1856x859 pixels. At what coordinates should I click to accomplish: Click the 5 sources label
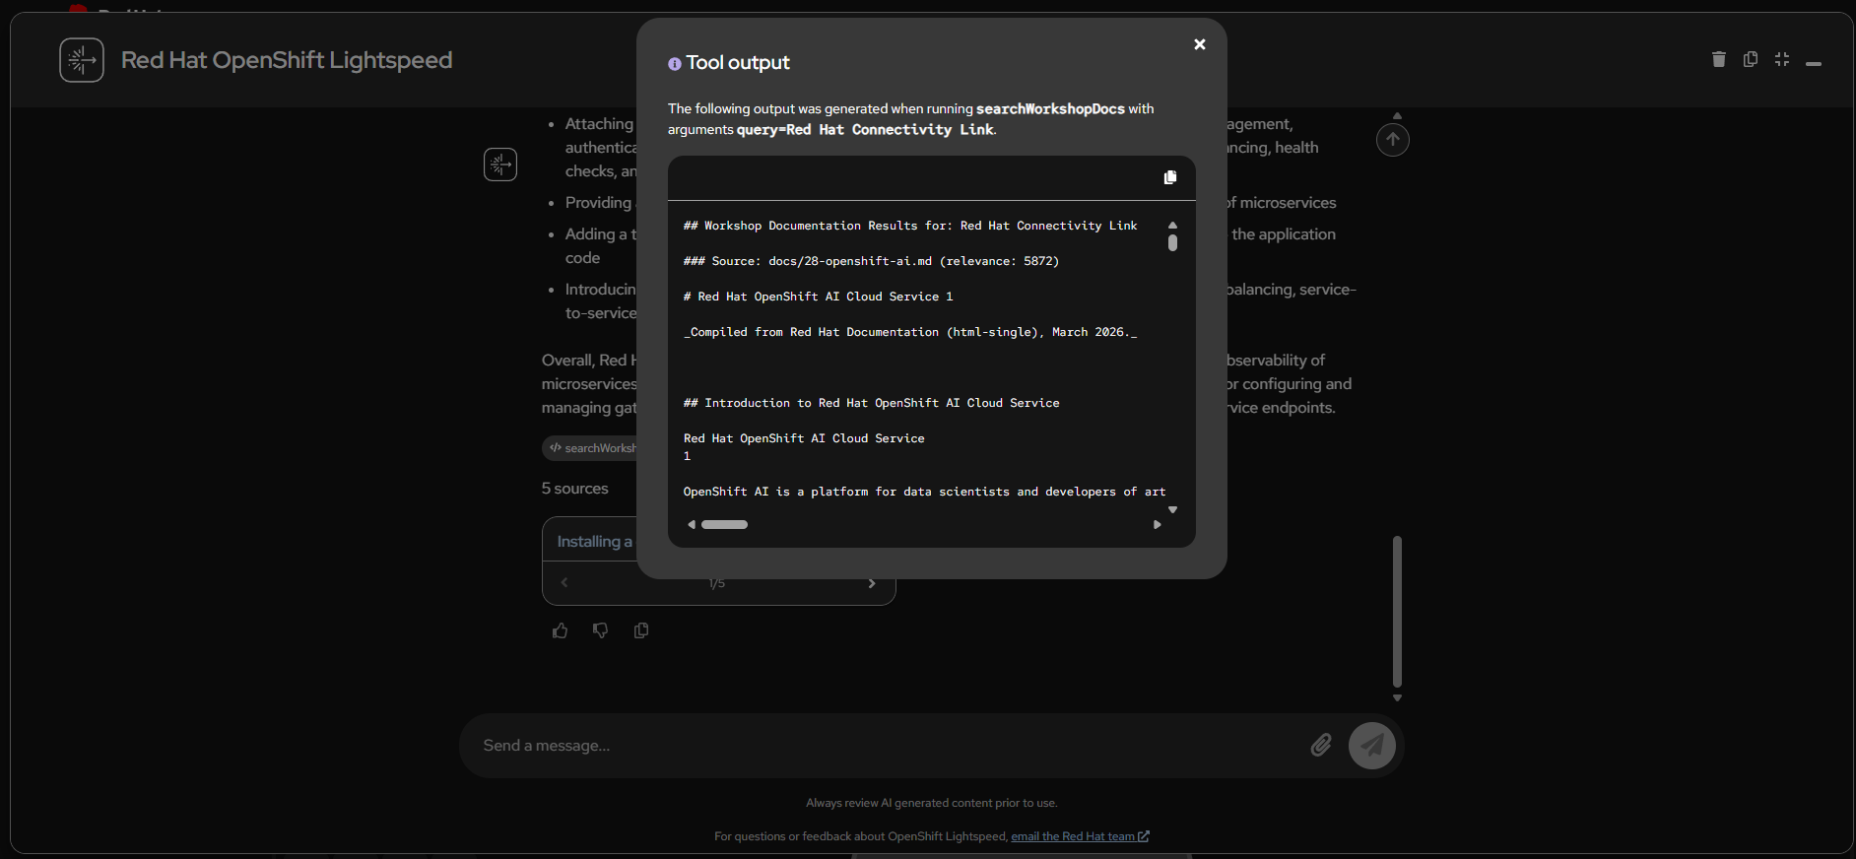pos(574,489)
